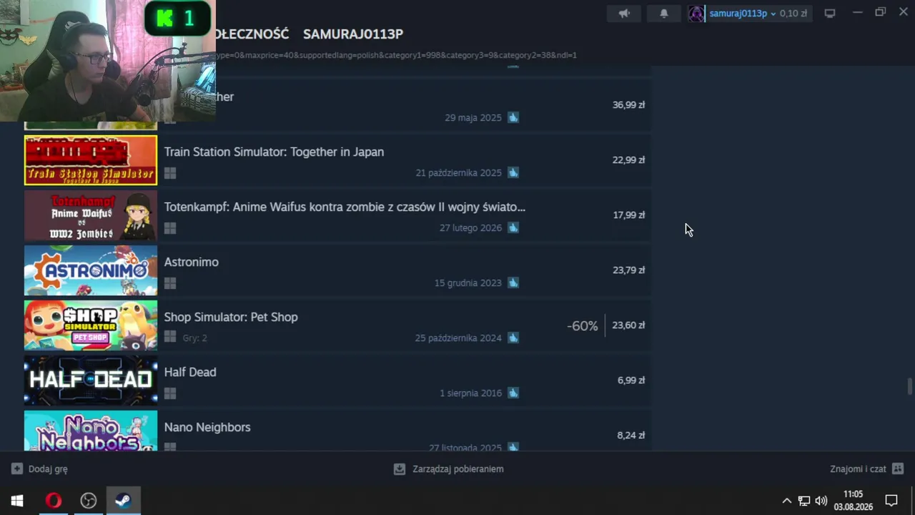
Task: Open the volume tray icon
Action: [x=821, y=501]
